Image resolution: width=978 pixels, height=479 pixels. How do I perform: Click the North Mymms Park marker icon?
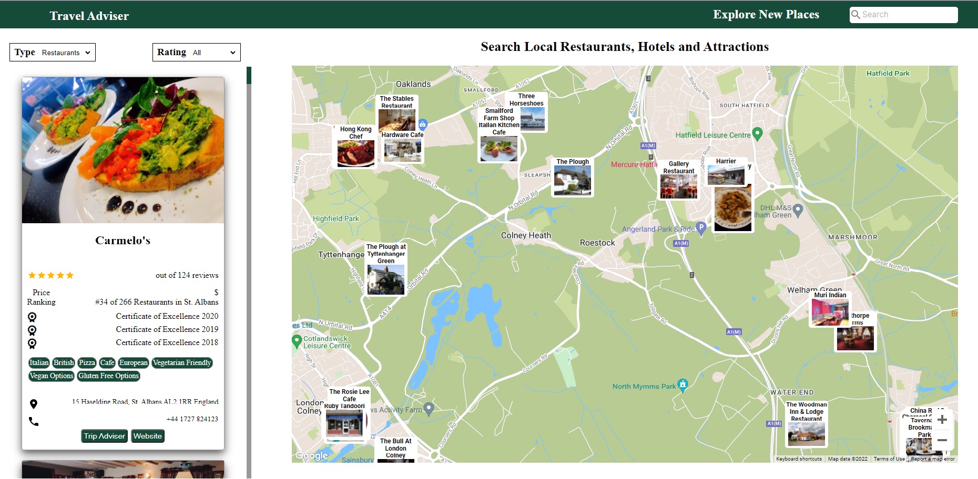682,386
